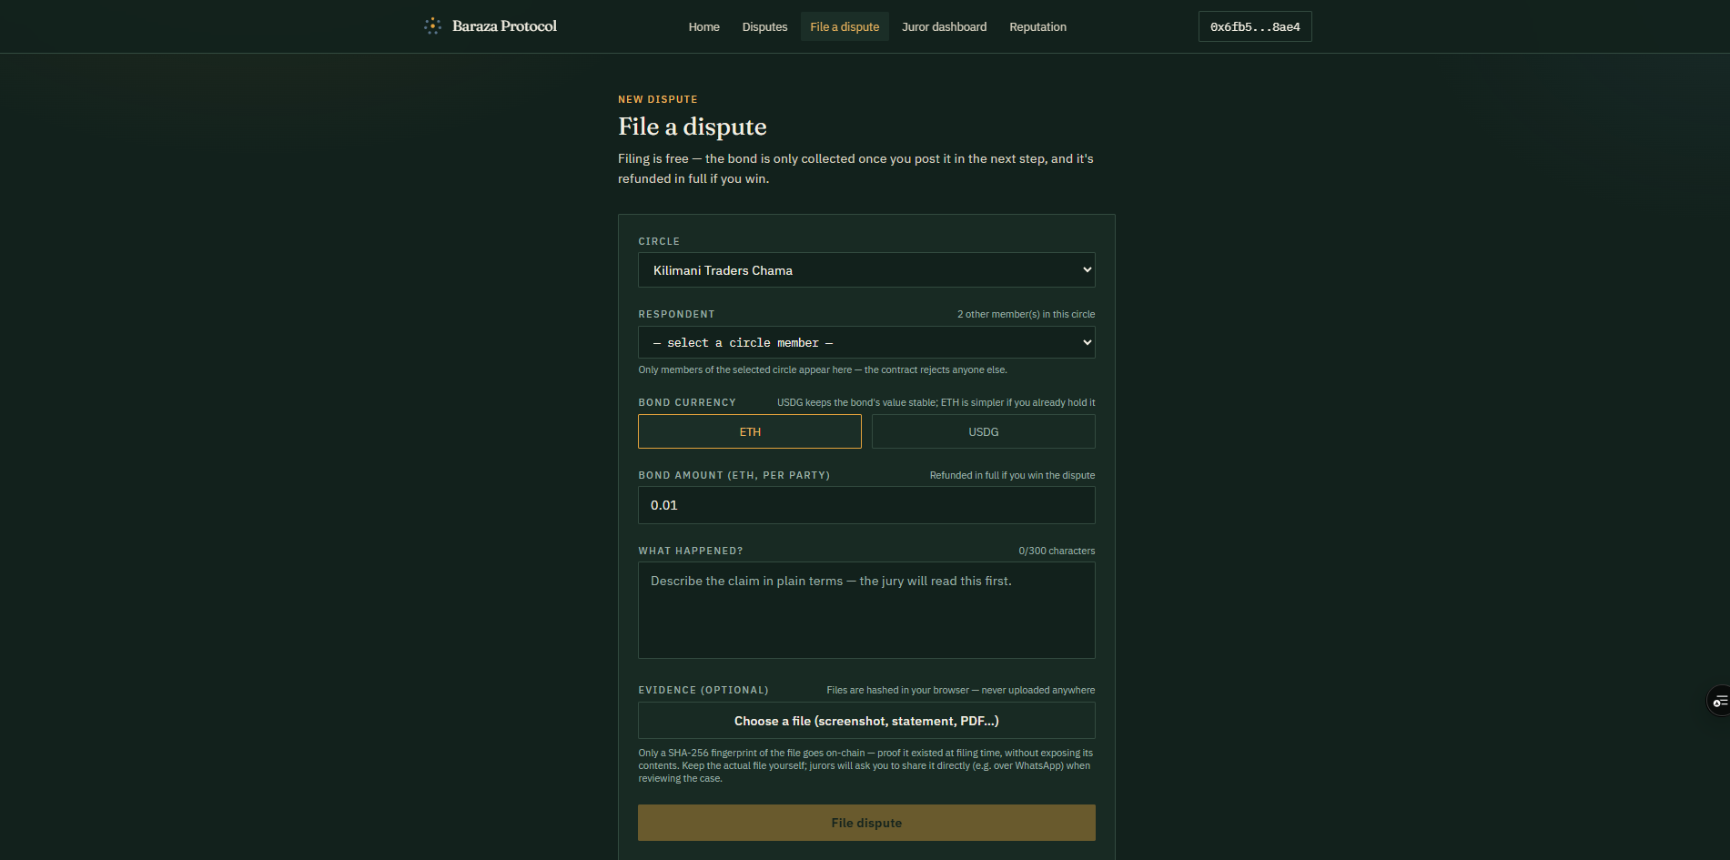Click into the What happened text area

(x=866, y=610)
